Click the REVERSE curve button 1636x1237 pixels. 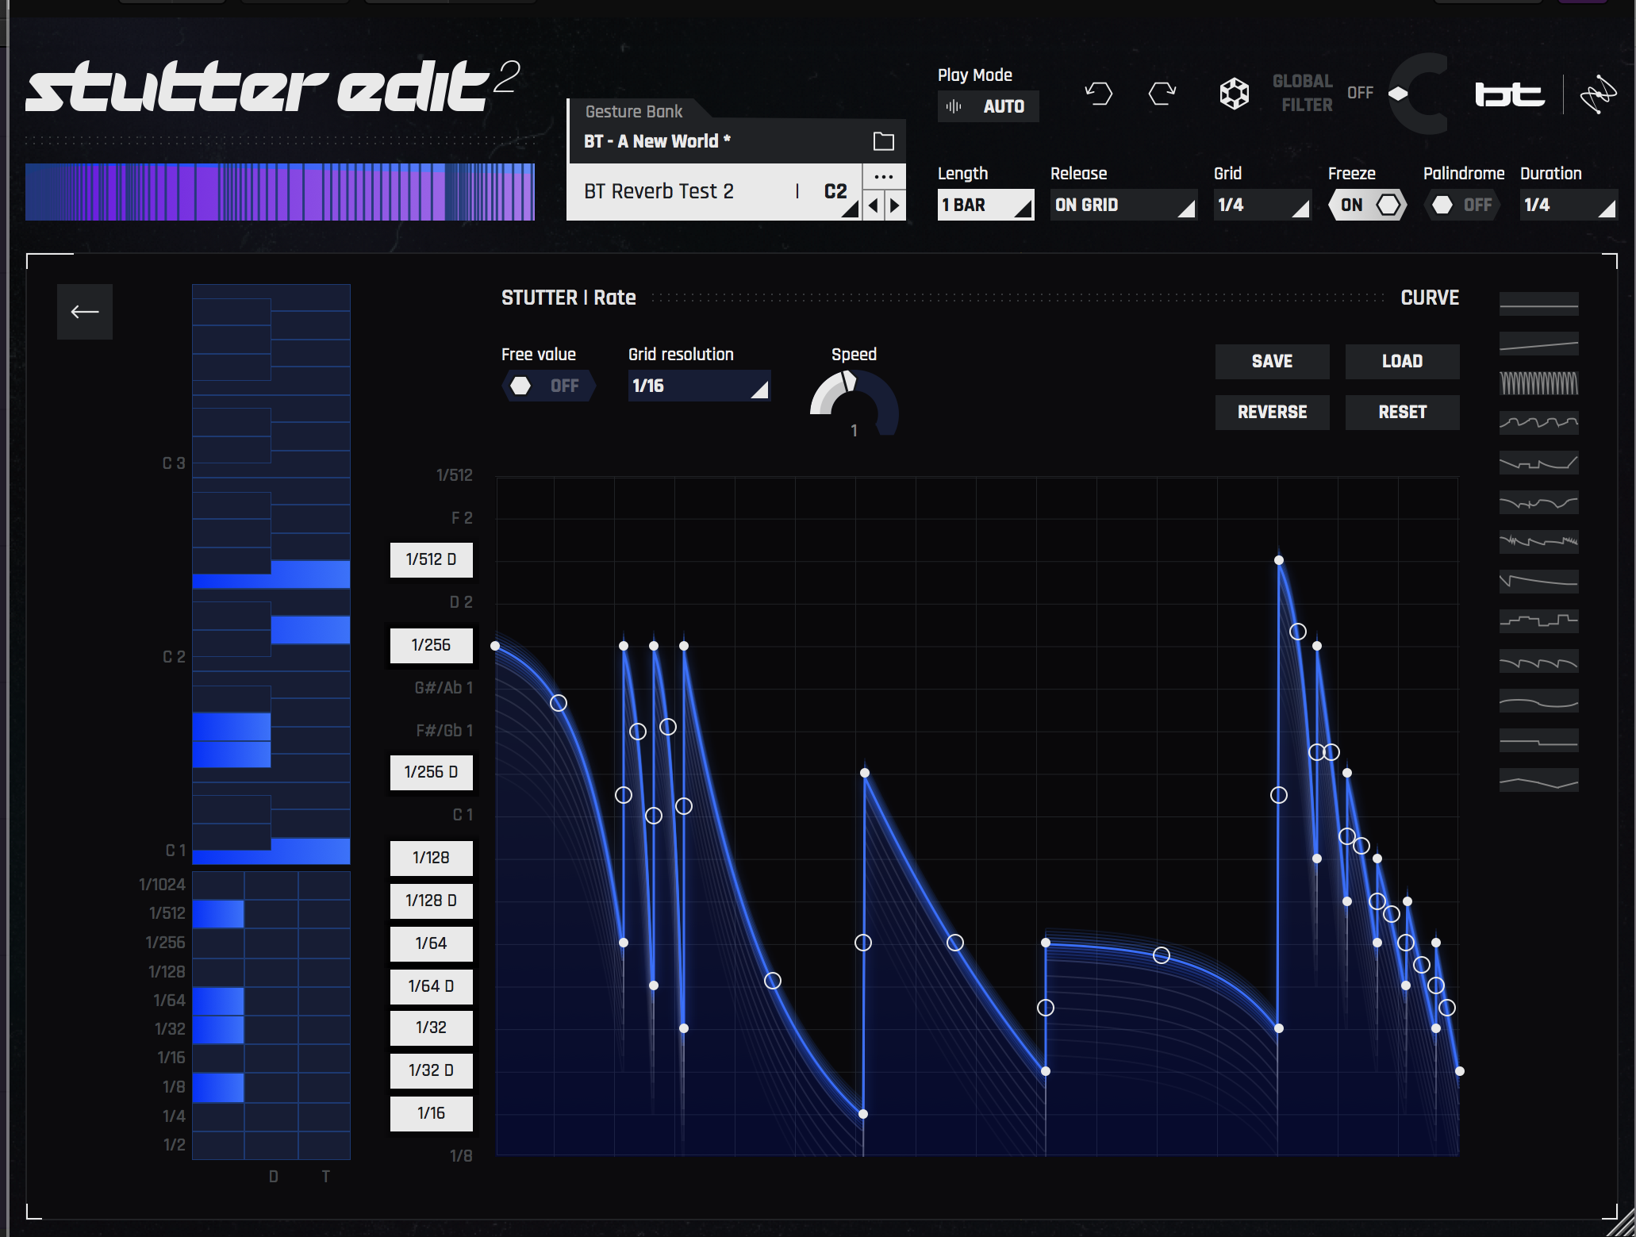[1272, 412]
